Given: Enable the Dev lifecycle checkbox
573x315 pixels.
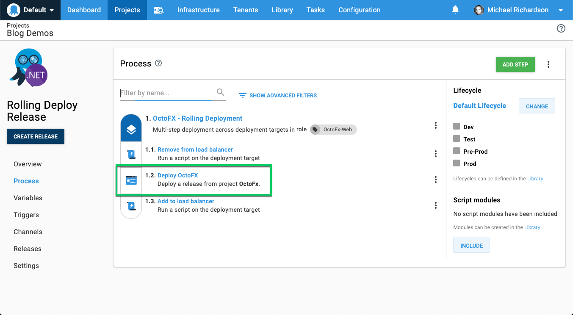Looking at the screenshot, I should tap(457, 126).
